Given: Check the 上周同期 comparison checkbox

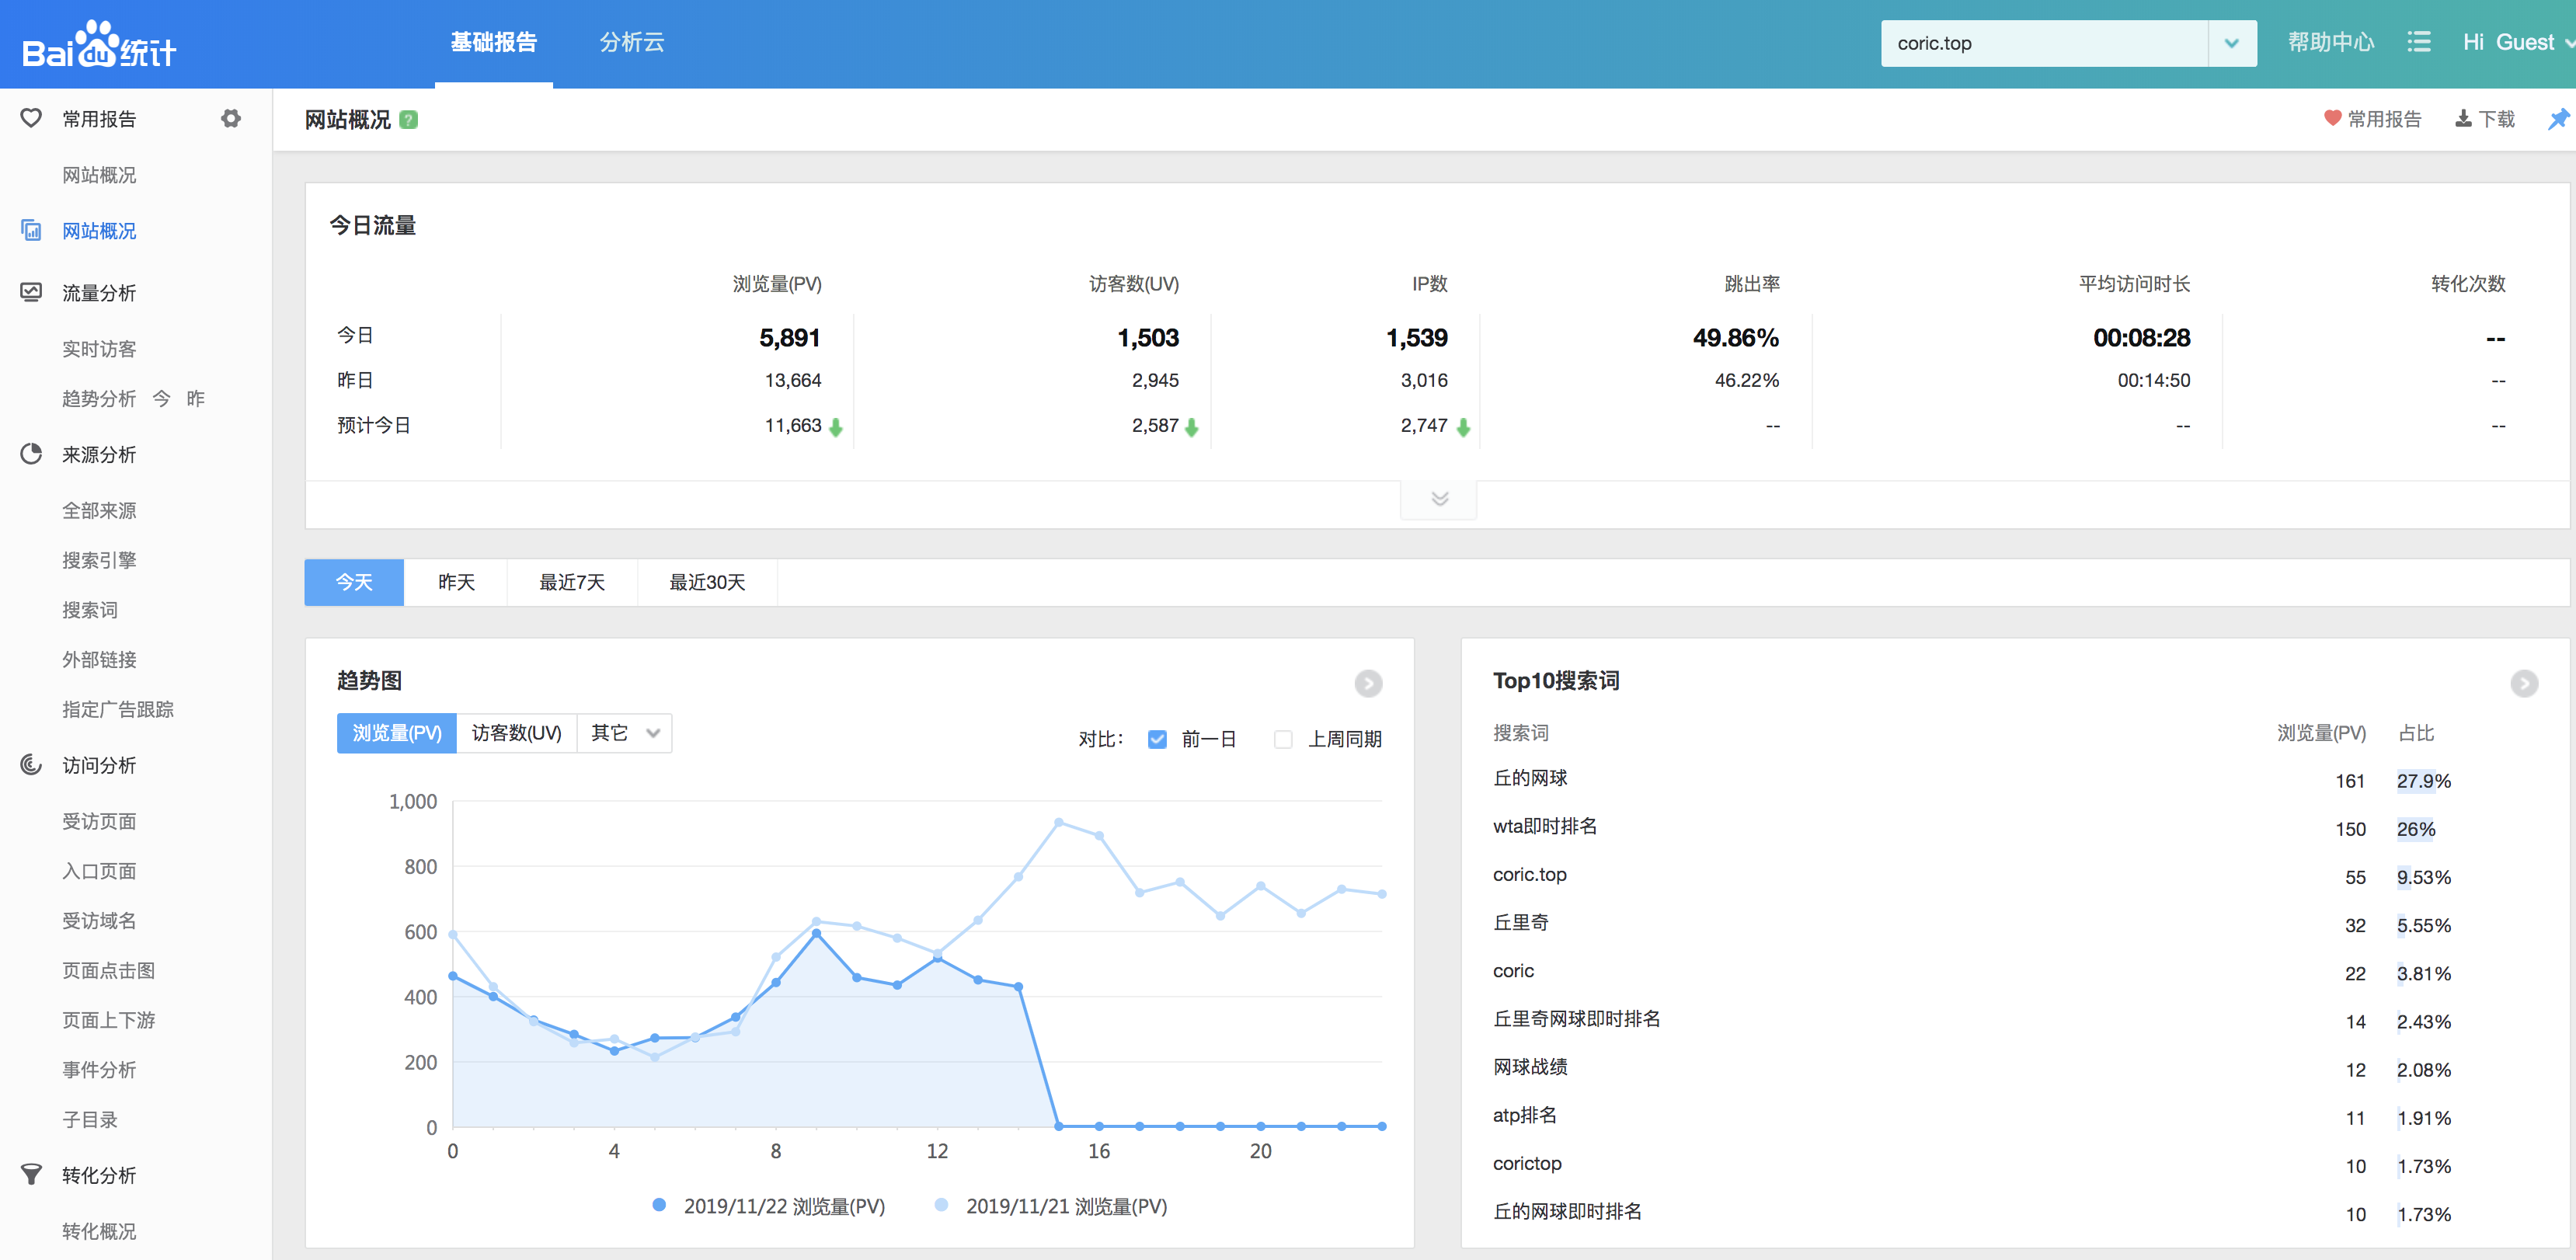Looking at the screenshot, I should [1283, 739].
